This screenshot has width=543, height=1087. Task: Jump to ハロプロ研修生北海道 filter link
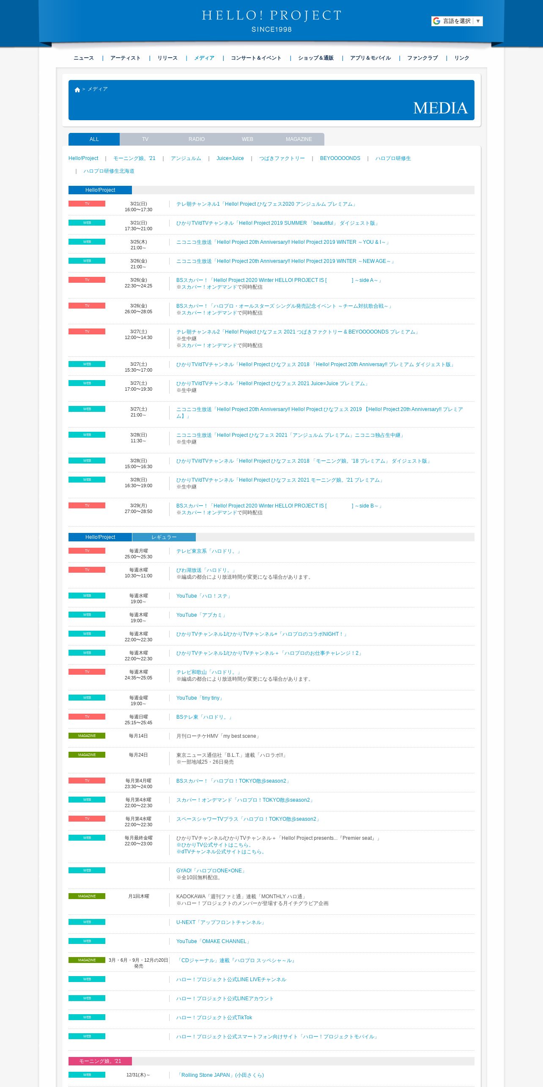click(x=109, y=171)
